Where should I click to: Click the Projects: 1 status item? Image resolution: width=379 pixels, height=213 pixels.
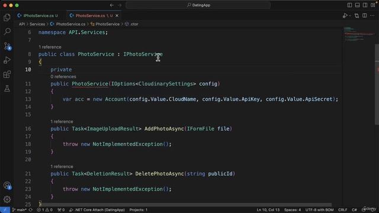coord(138,210)
